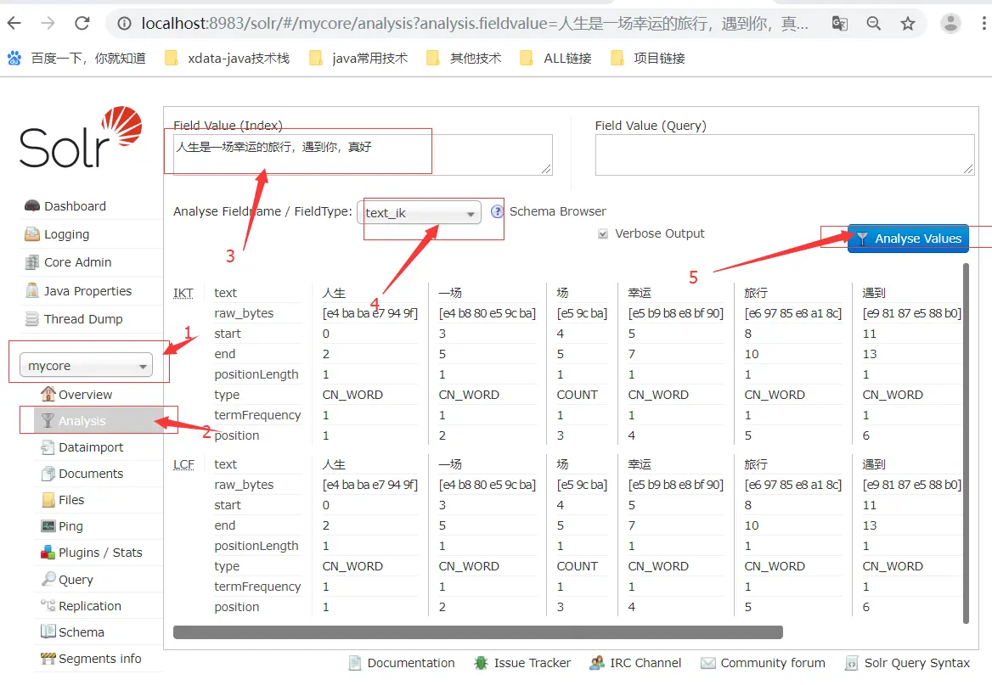
Task: Click the Replication icon
Action: 48,605
